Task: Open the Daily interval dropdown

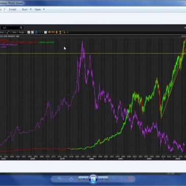Action: tap(15, 32)
